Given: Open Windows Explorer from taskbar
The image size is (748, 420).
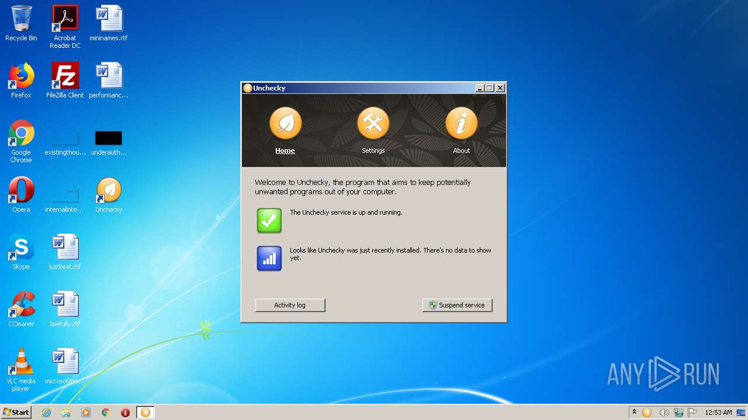Looking at the screenshot, I should click(x=66, y=412).
